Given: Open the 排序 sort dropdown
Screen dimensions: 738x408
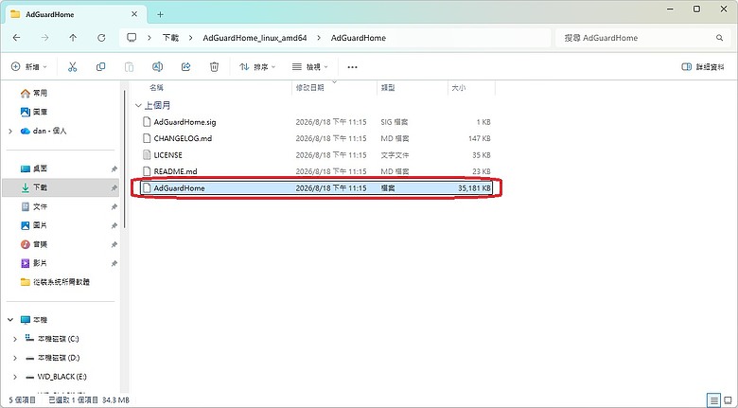Looking at the screenshot, I should tap(257, 67).
